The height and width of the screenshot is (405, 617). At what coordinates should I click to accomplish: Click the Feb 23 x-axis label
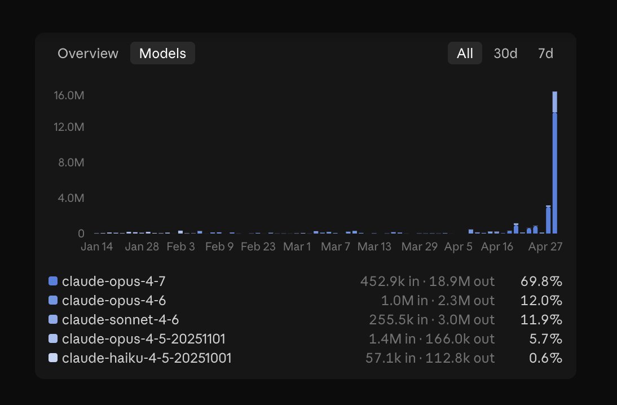click(x=258, y=246)
